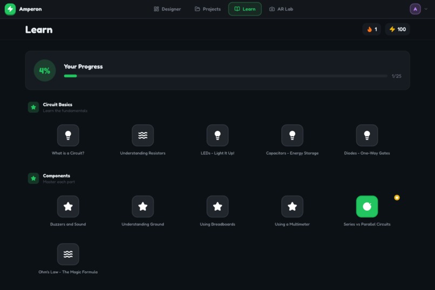The height and width of the screenshot is (290, 435).
Task: Click the Circuit Basics green star icon
Action: [x=33, y=107]
